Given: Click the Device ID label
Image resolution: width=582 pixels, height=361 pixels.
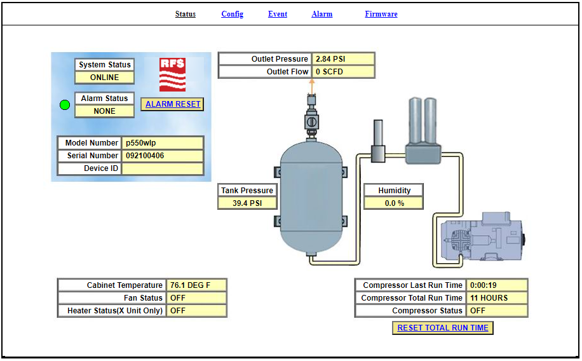Looking at the screenshot, I should (x=90, y=168).
